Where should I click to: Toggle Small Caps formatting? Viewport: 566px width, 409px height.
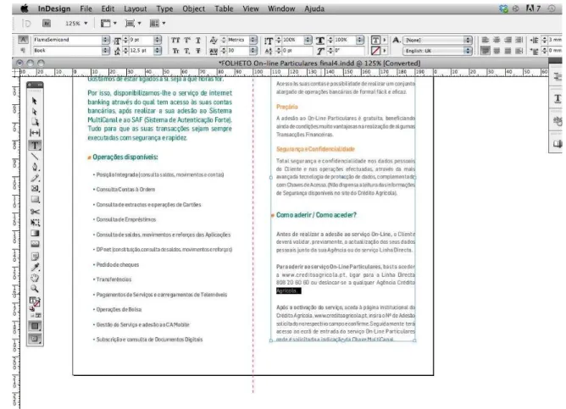(x=175, y=51)
